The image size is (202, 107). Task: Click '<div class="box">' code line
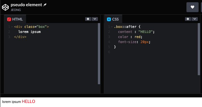click(x=31, y=27)
